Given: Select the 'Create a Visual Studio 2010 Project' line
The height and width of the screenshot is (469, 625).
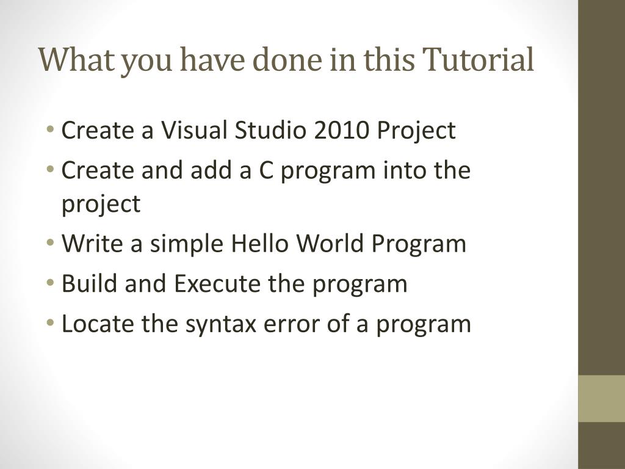Looking at the screenshot, I should [258, 131].
